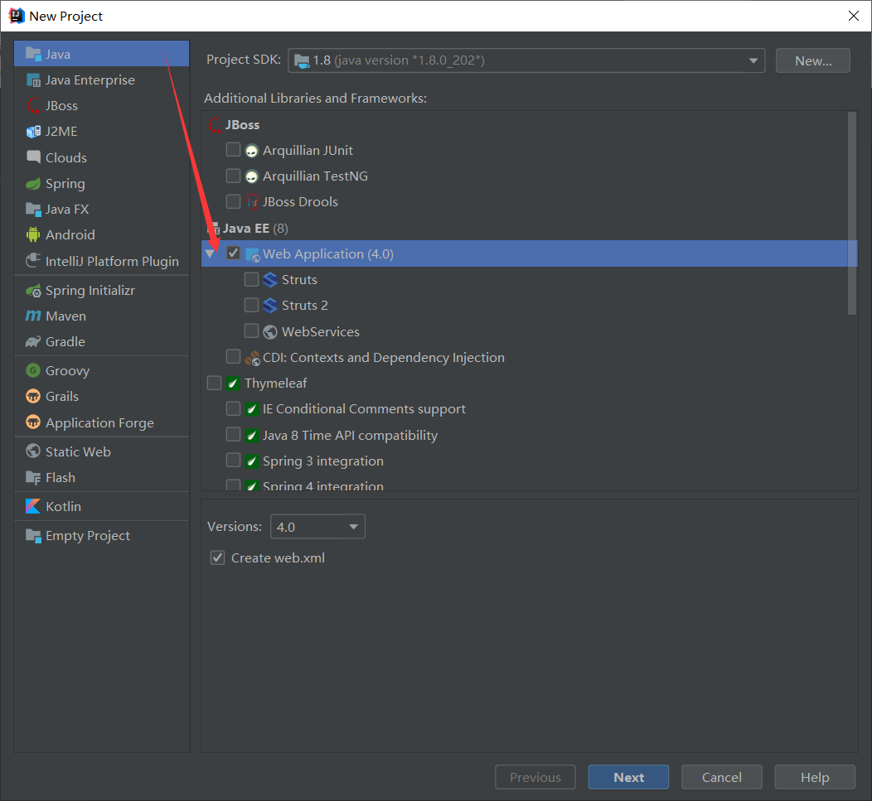The image size is (872, 801).
Task: Click the Clouds sidebar icon
Action: tap(33, 157)
